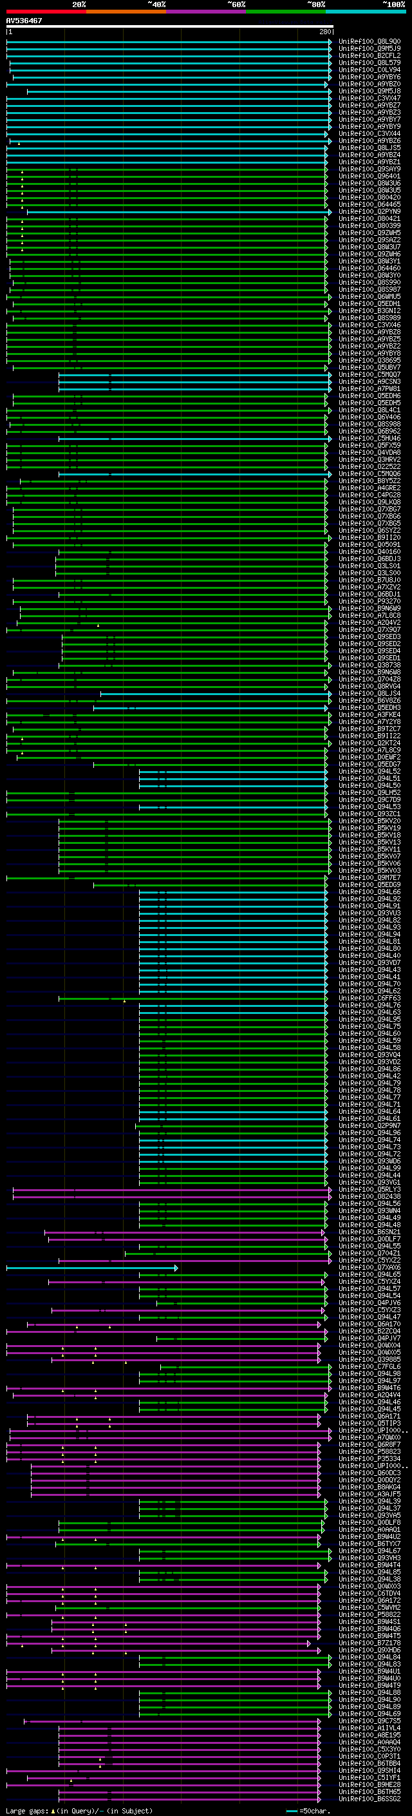Viewport: 412px width, 1816px height.
Task: Open the UniRef100_Q94L70 hit
Action: 370,984
